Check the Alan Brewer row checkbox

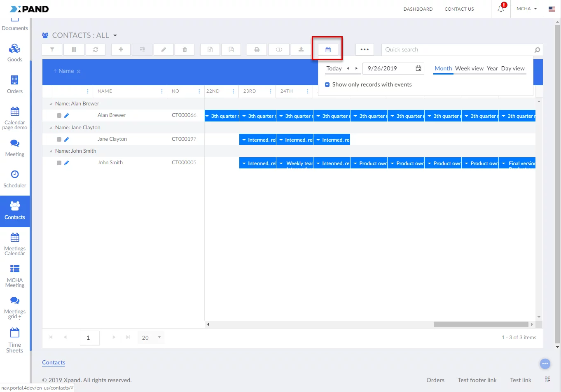pos(59,116)
